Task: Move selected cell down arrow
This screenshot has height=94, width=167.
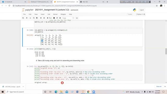Action: [44, 18]
